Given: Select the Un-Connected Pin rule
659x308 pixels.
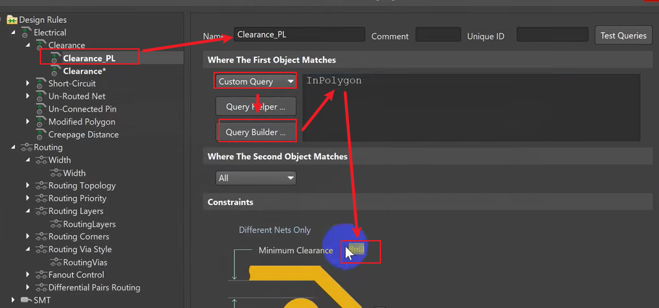Looking at the screenshot, I should tap(82, 109).
